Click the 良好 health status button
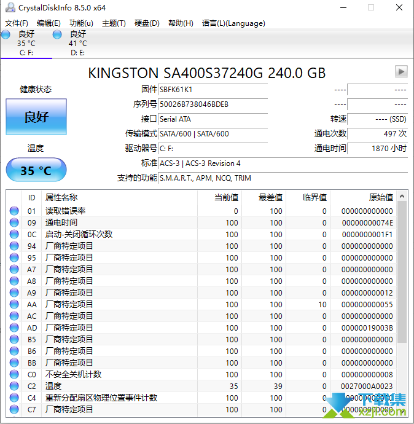 click(x=36, y=117)
